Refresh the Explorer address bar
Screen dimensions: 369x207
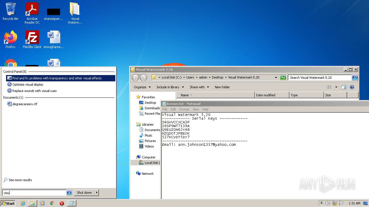pyautogui.click(x=283, y=78)
